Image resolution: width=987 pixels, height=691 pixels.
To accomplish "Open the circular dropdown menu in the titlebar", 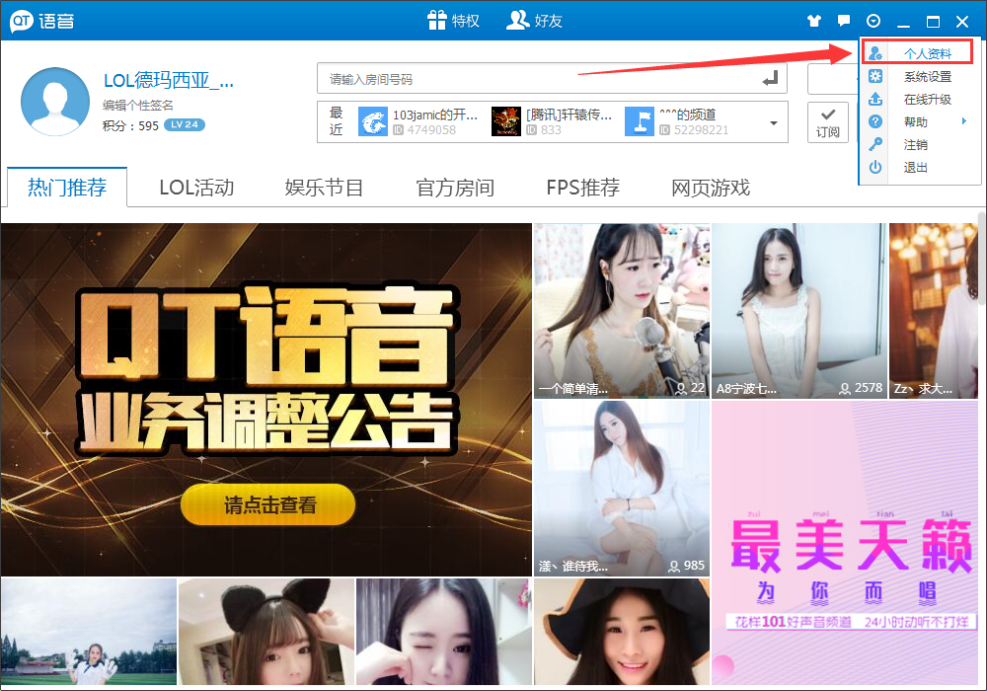I will click(873, 19).
